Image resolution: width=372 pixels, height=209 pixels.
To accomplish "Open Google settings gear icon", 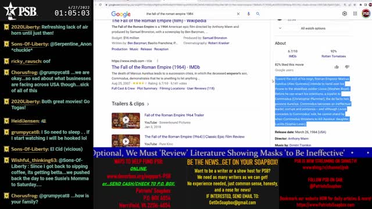I will point(345,14).
